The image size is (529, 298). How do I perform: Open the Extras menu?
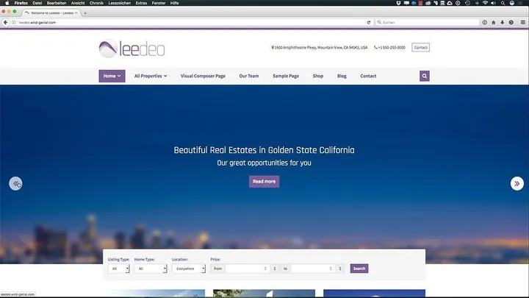point(141,3)
